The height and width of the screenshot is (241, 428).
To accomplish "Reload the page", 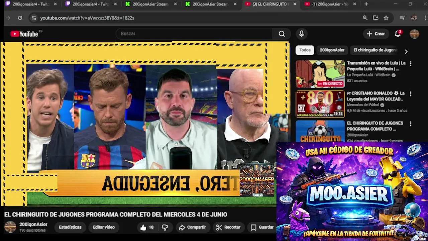I will 20,18.
